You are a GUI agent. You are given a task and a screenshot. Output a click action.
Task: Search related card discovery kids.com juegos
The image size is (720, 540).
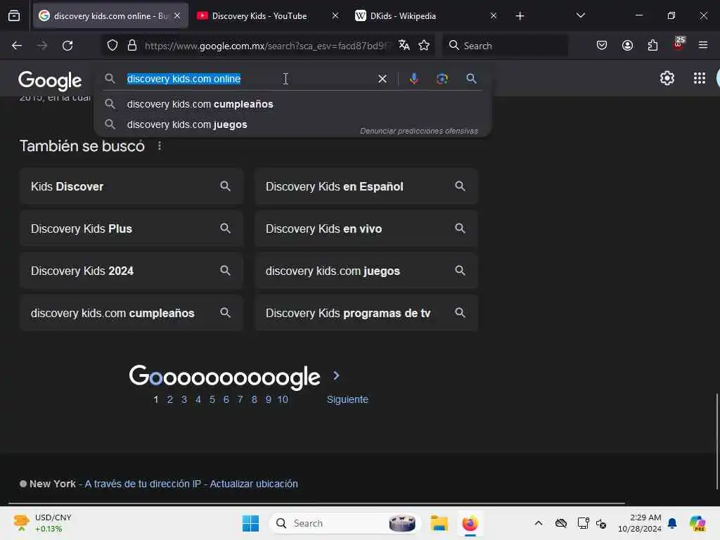[x=366, y=271]
